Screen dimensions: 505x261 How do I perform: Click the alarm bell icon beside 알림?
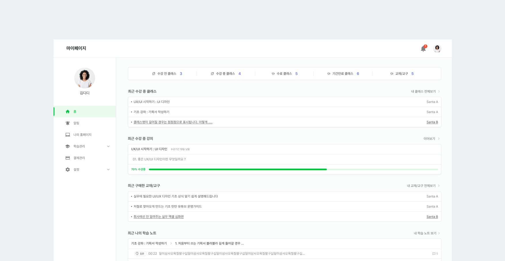point(68,123)
